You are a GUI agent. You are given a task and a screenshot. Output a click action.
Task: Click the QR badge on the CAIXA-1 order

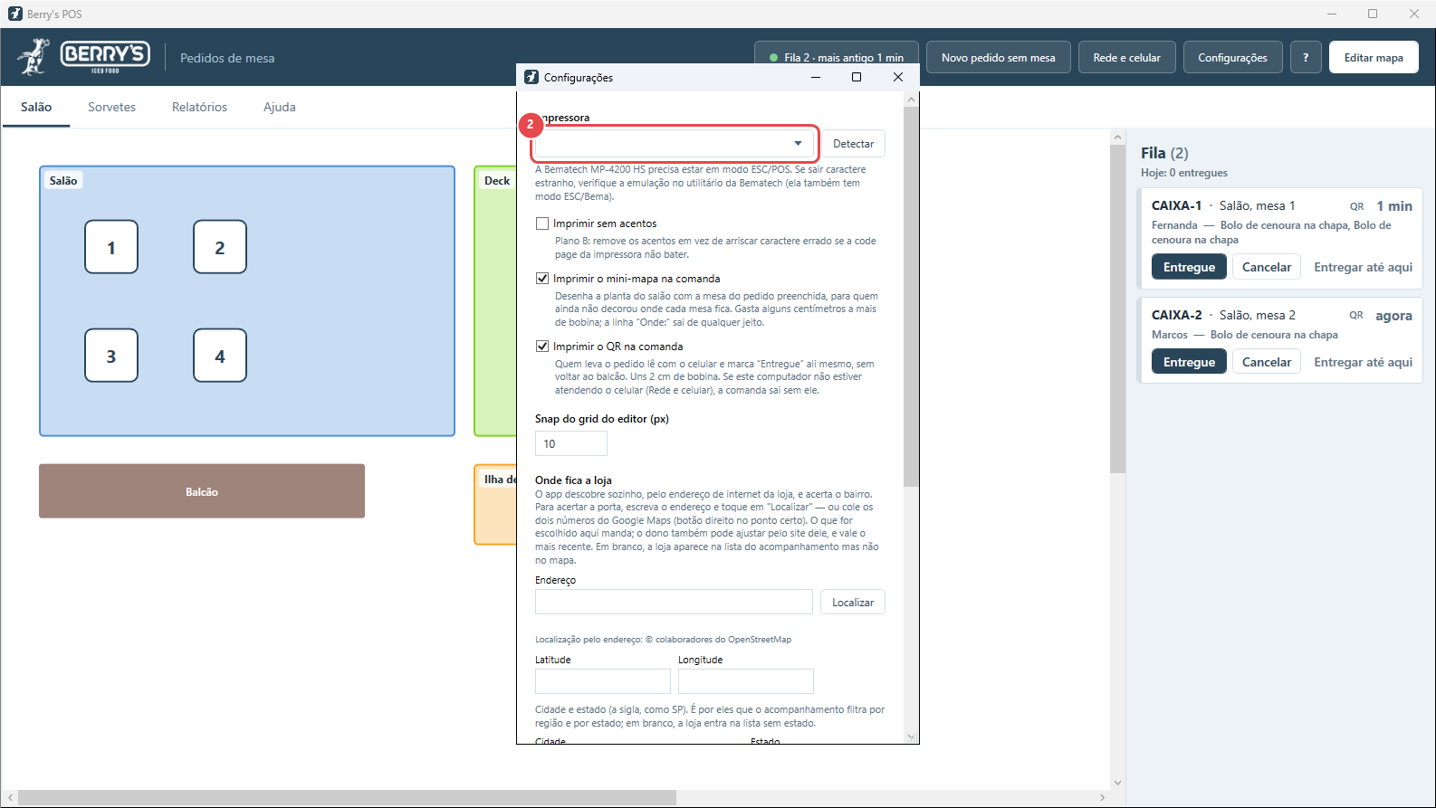pyautogui.click(x=1356, y=206)
